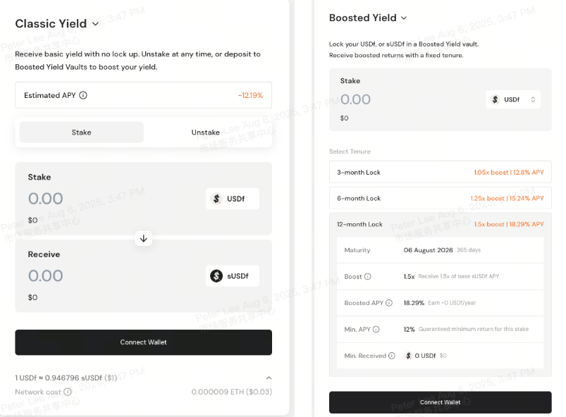
Task: Open the Classic Yield dropdown chevron
Action: [x=95, y=23]
